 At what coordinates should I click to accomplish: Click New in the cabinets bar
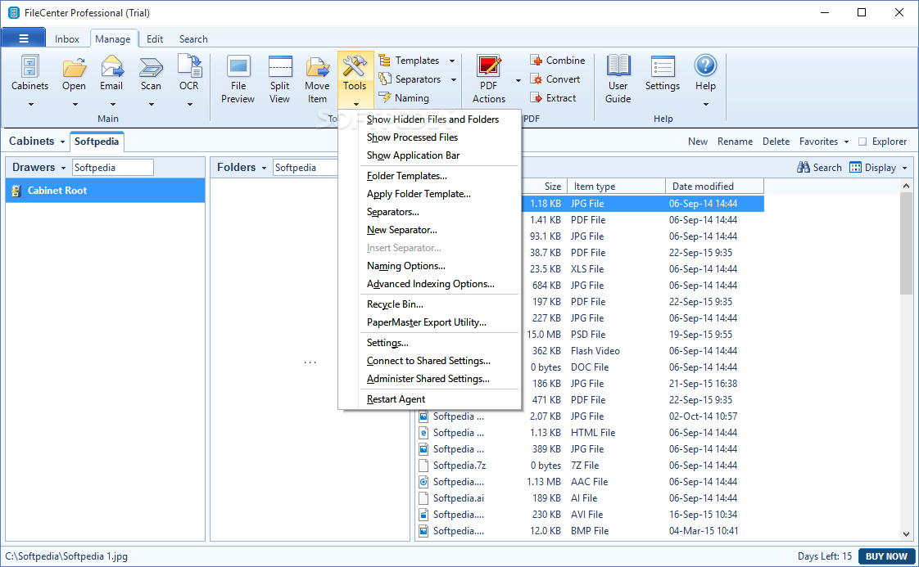[x=698, y=142]
